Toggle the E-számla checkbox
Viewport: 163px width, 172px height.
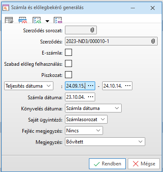(68, 52)
